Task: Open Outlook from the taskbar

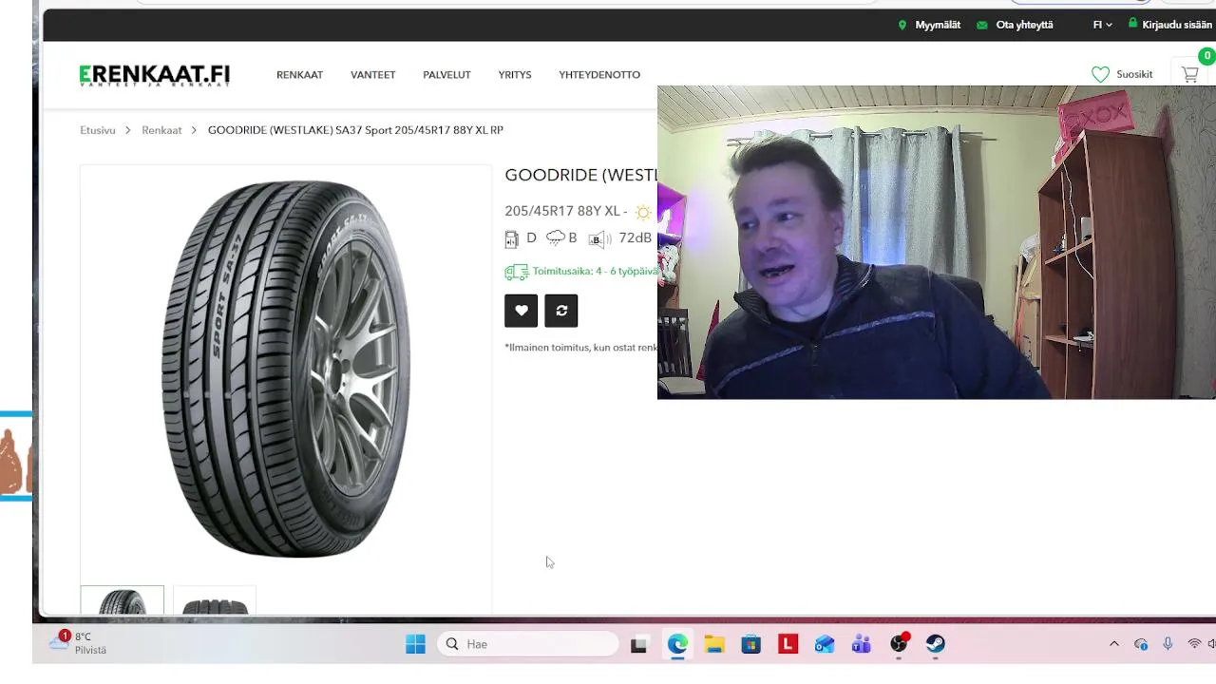Action: pyautogui.click(x=825, y=644)
